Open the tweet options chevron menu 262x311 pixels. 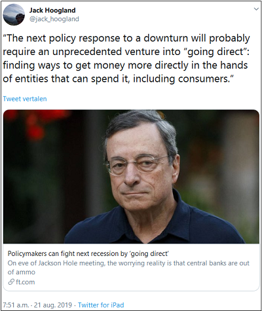256,9
